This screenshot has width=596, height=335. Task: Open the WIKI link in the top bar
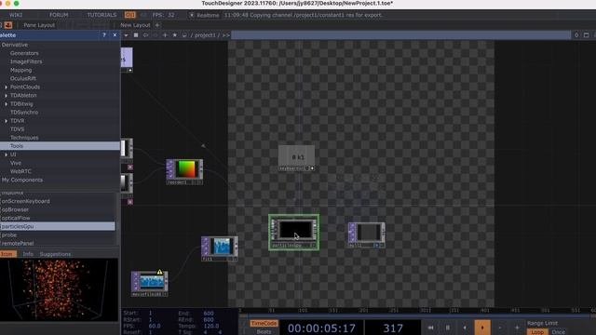pos(16,15)
